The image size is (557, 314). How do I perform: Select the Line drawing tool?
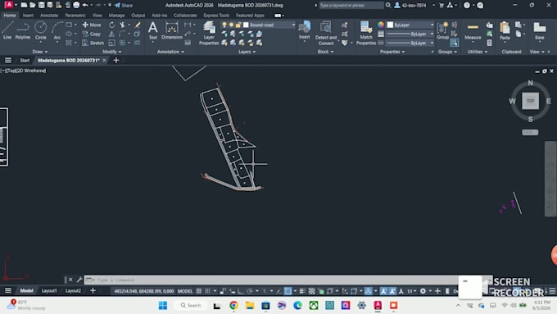7,30
